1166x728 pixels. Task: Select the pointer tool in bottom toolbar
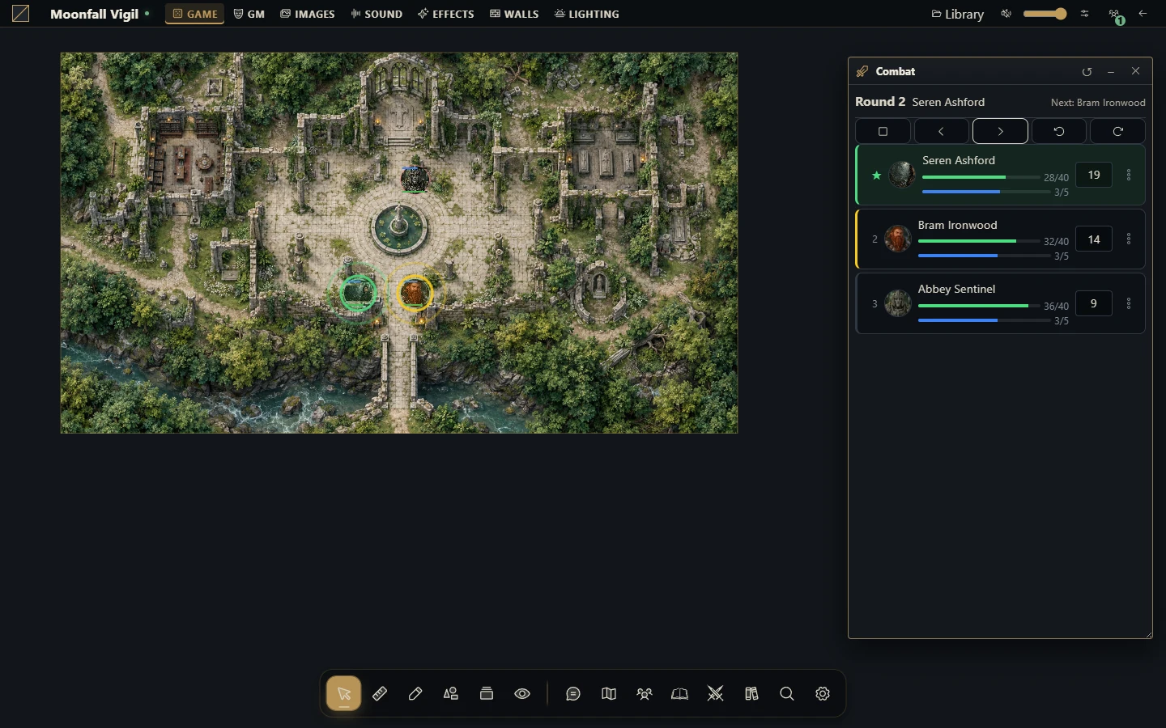click(x=344, y=694)
